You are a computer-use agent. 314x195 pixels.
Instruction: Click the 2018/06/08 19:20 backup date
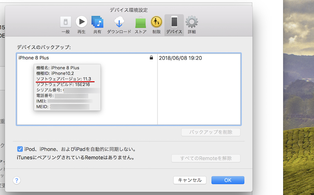click(x=180, y=58)
